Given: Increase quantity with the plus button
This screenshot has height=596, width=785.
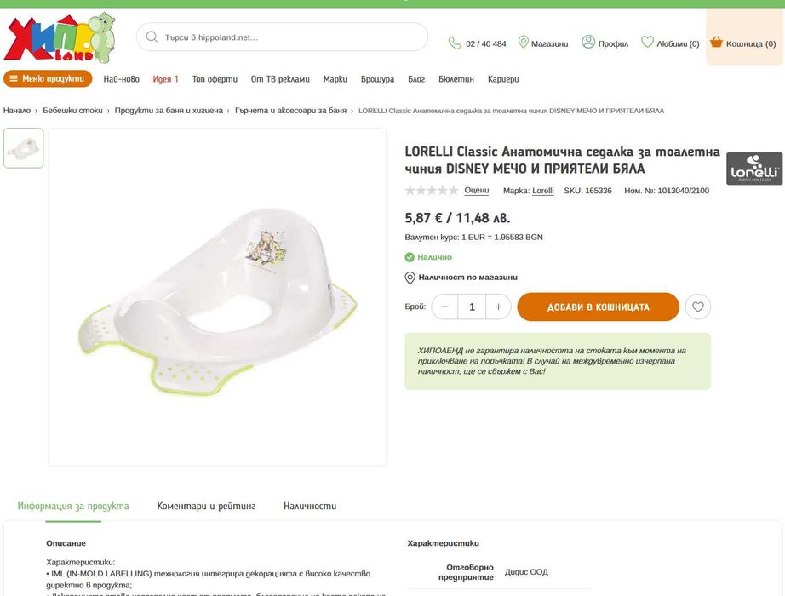Looking at the screenshot, I should 498,307.
